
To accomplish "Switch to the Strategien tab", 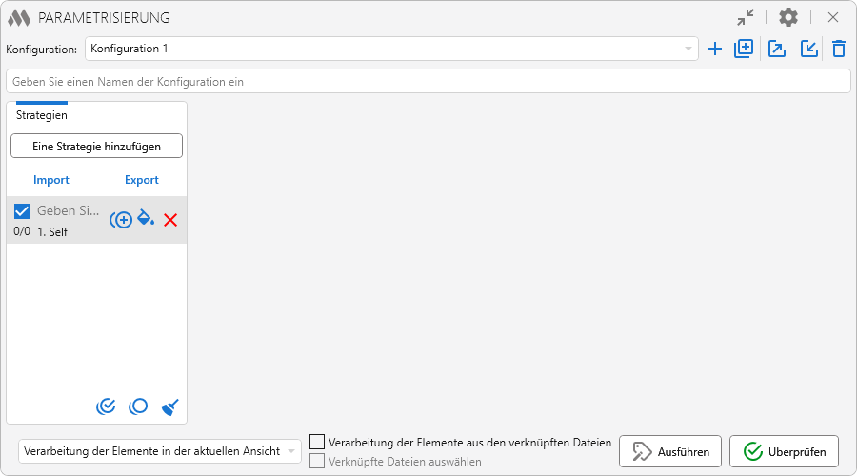I will pos(42,115).
